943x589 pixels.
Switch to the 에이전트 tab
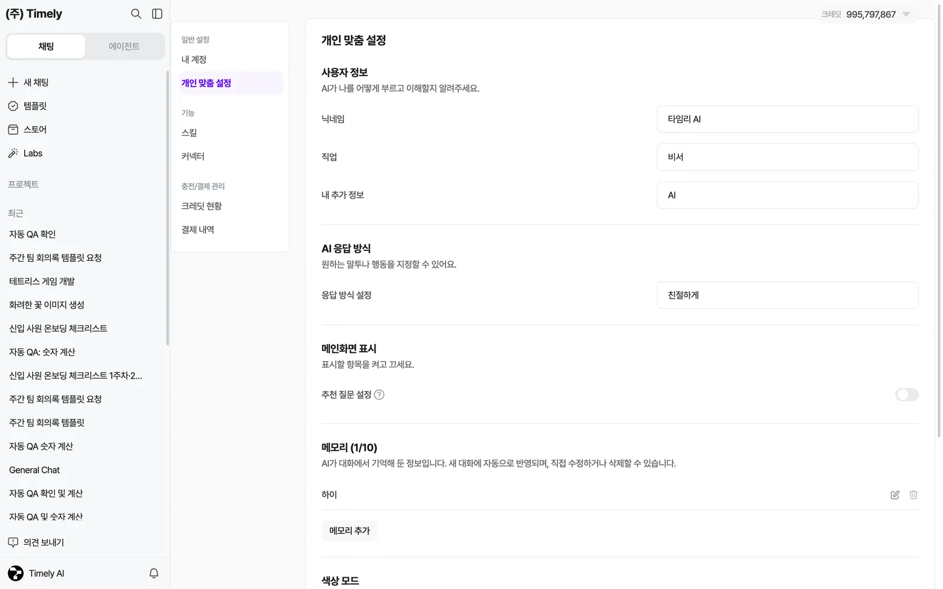pyautogui.click(x=124, y=47)
